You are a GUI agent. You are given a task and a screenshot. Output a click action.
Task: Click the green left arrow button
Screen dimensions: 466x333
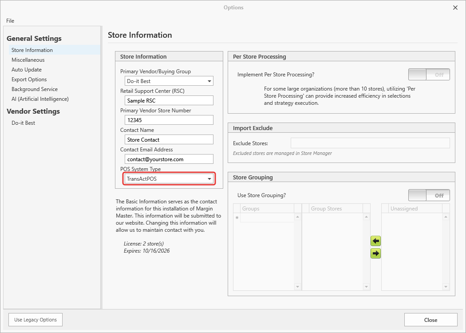(x=375, y=241)
